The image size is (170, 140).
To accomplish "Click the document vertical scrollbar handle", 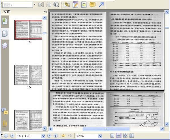I will click(x=167, y=28).
